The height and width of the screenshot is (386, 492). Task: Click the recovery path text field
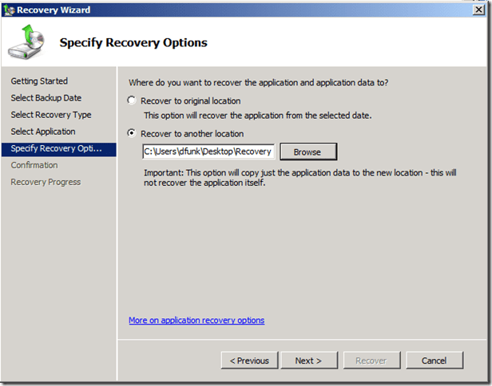pos(208,152)
